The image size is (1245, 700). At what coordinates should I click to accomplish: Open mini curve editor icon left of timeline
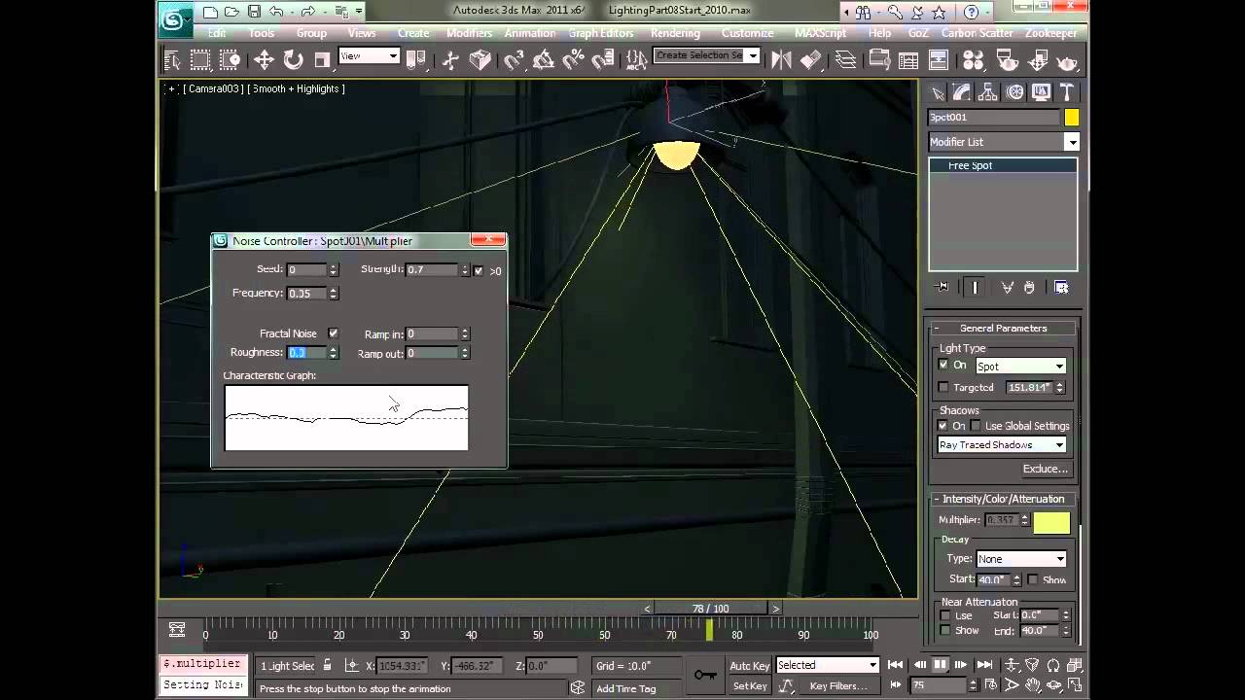(177, 629)
